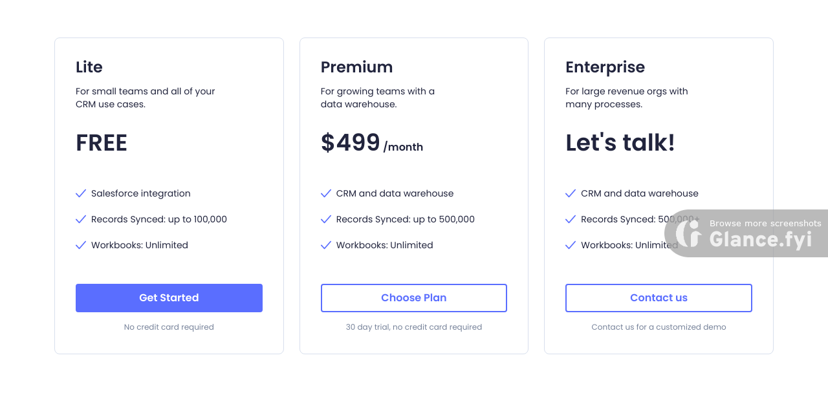The height and width of the screenshot is (395, 828).
Task: Click checkmark beside Salesforce integration
Action: 81,193
